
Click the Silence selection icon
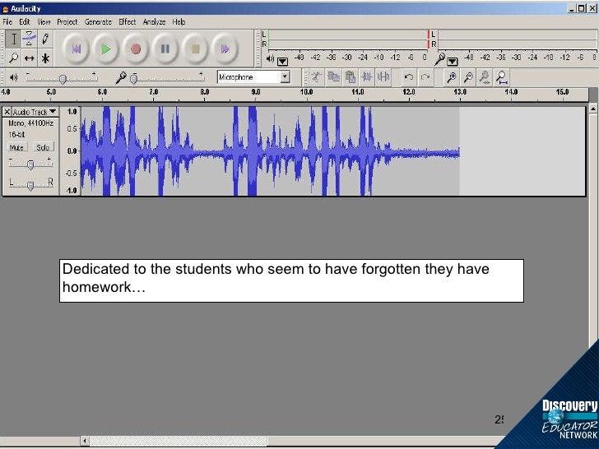point(383,77)
